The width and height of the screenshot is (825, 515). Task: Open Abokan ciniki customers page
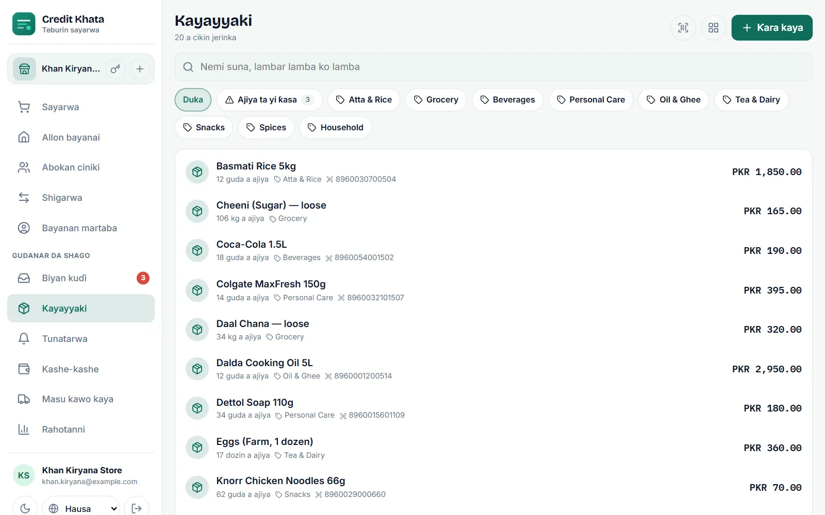click(81, 167)
